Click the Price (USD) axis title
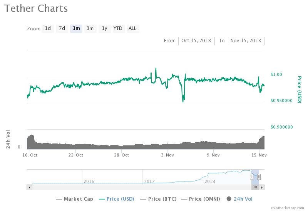Image resolution: width=308 pixels, height=211 pixels. click(x=300, y=90)
